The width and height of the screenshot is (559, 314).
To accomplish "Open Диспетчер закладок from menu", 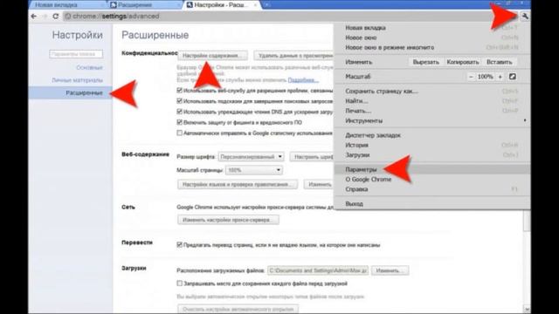I will (x=431, y=135).
